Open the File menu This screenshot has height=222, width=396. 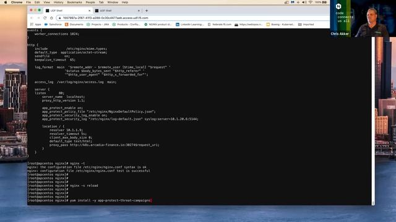click(28, 2)
